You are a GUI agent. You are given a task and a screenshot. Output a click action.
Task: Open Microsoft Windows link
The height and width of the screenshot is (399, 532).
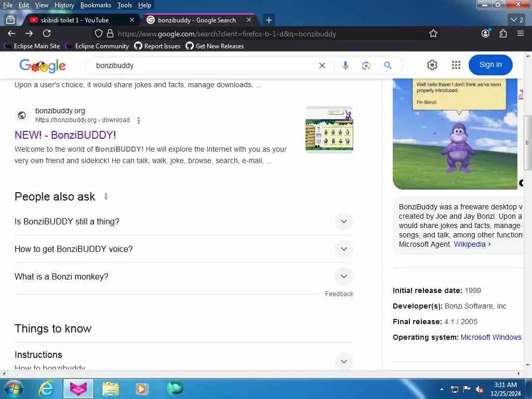(x=491, y=337)
